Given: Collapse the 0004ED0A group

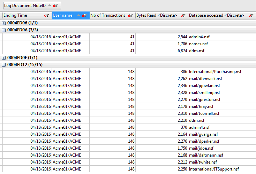Looking at the screenshot, I should [x=4, y=30].
